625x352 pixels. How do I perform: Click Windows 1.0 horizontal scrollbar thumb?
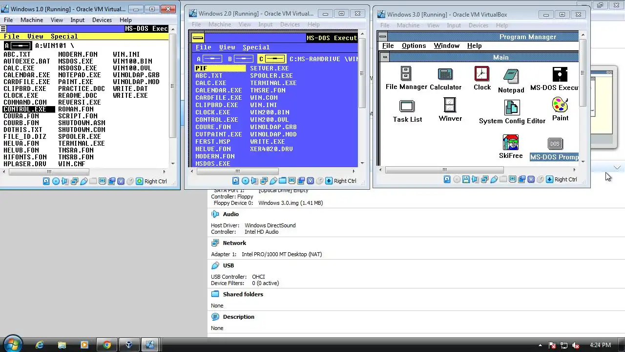point(49,172)
